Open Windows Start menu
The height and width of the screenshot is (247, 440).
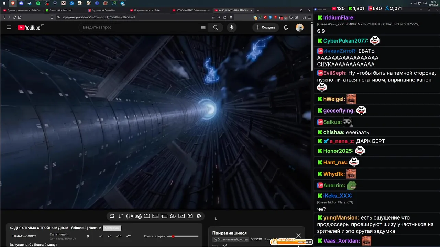click(x=4, y=3)
